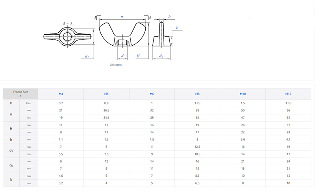Click the 26.5 value cell

point(106,111)
